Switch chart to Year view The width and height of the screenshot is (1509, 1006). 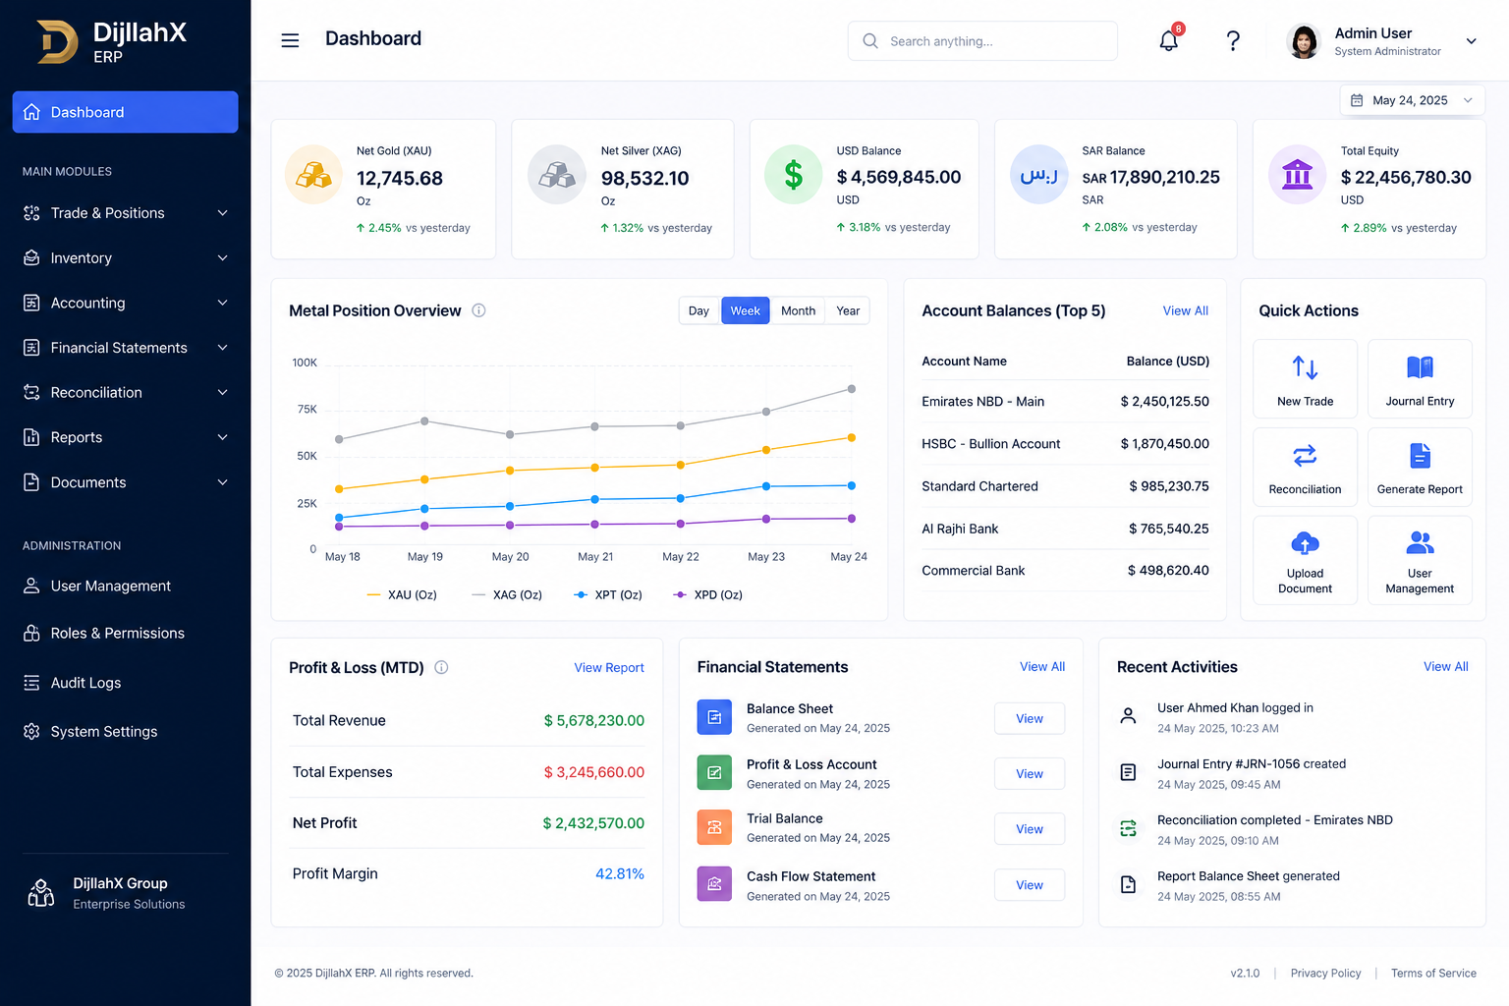pos(848,310)
